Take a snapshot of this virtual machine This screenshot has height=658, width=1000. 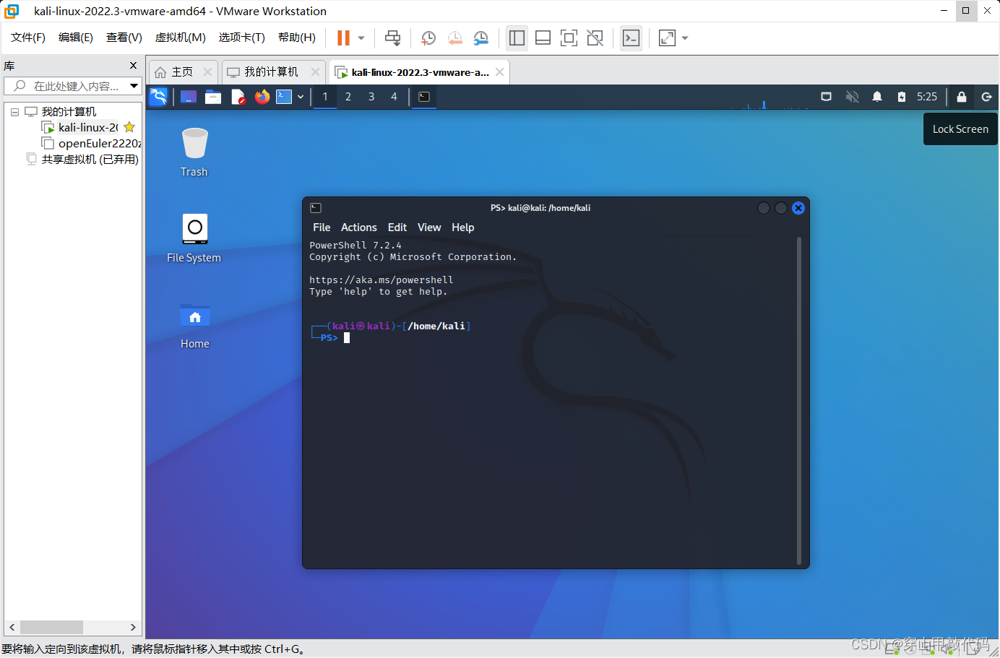click(428, 38)
